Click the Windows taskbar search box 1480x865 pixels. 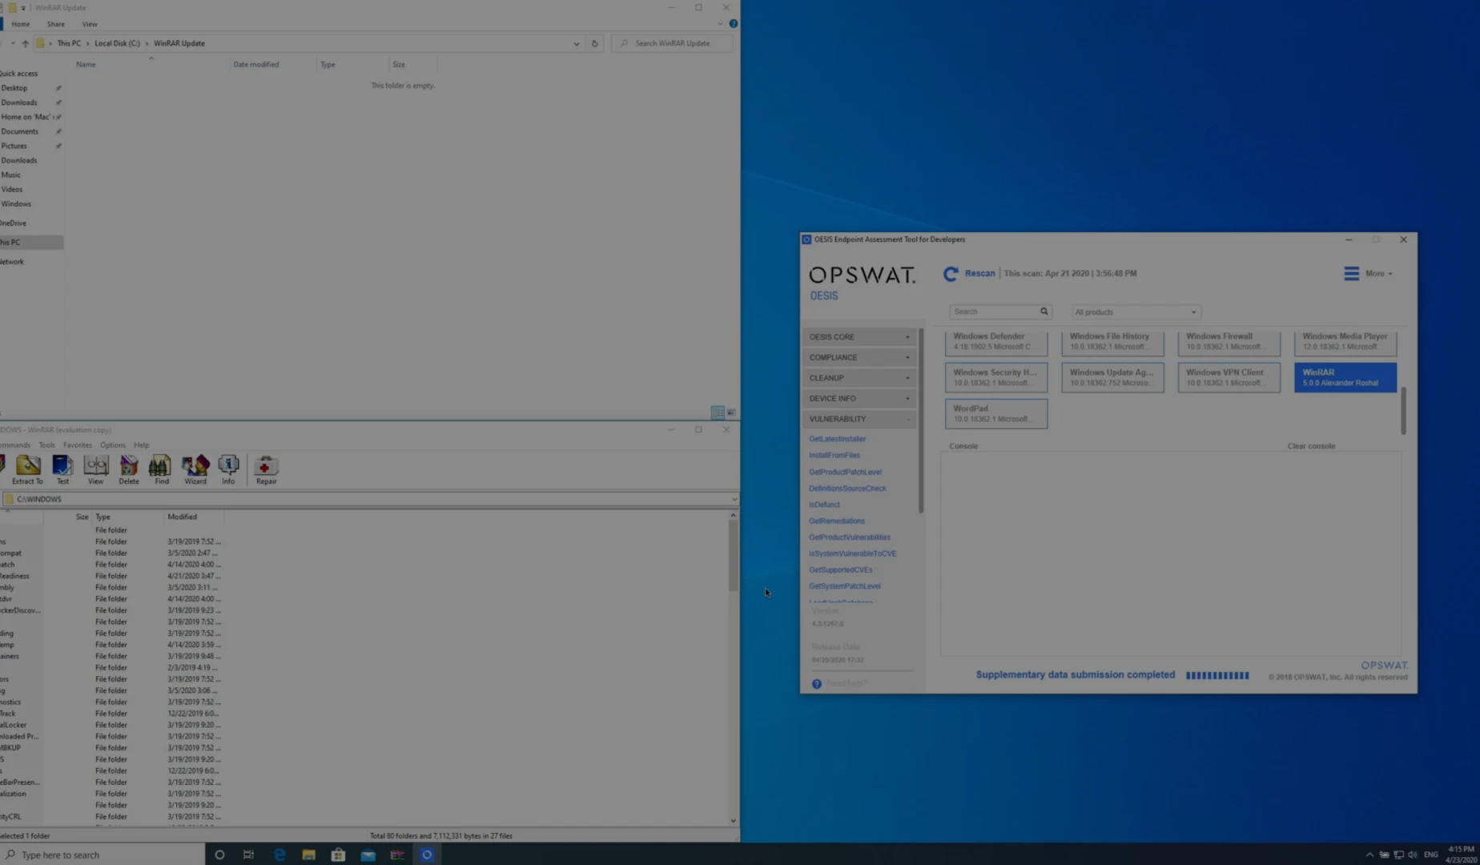[x=103, y=855]
